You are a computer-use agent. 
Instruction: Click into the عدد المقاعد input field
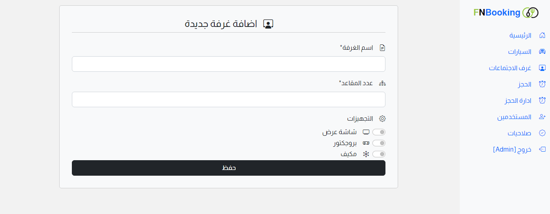(x=228, y=99)
